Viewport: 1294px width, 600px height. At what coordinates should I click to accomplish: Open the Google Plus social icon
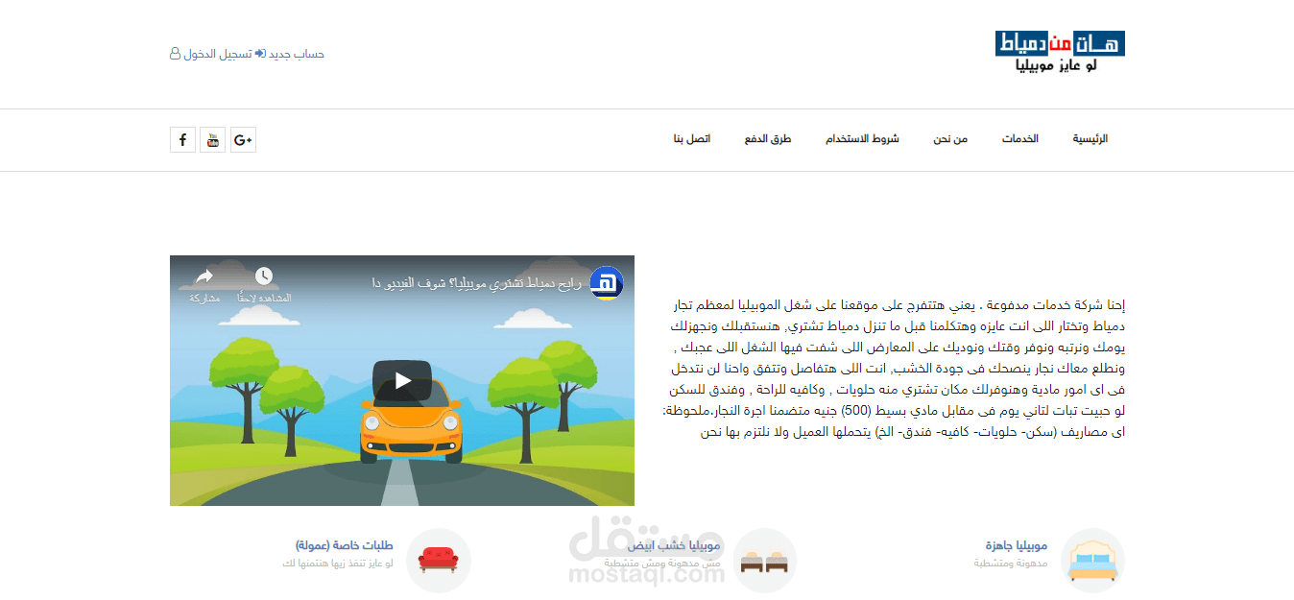click(243, 140)
